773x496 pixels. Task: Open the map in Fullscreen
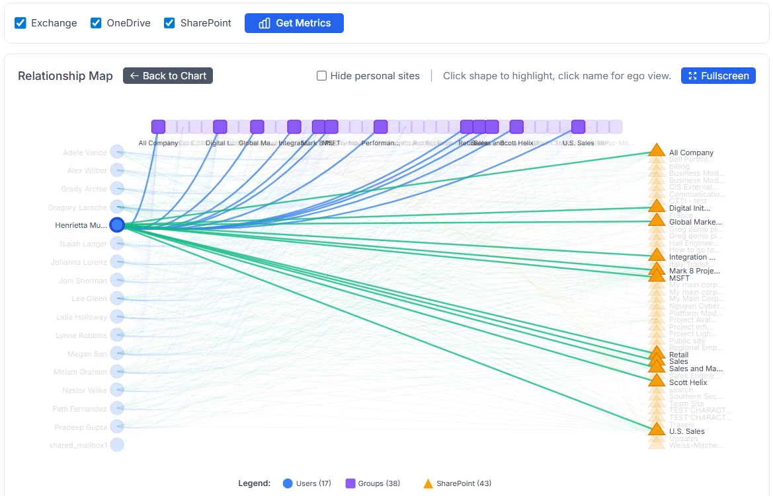718,76
